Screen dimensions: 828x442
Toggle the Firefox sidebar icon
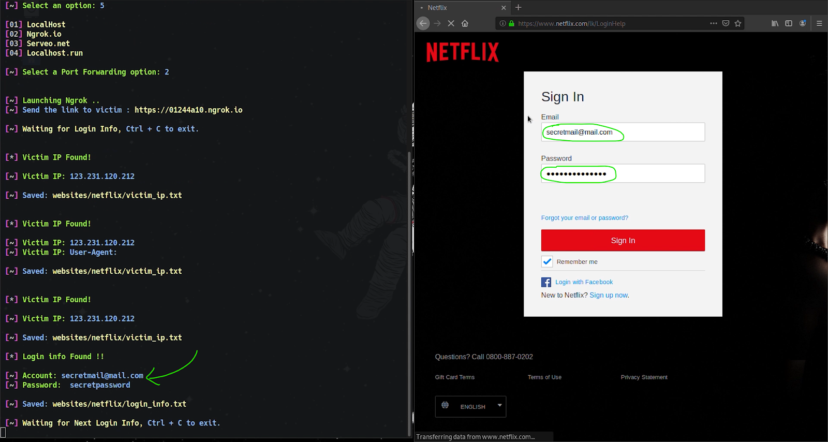[x=789, y=23]
